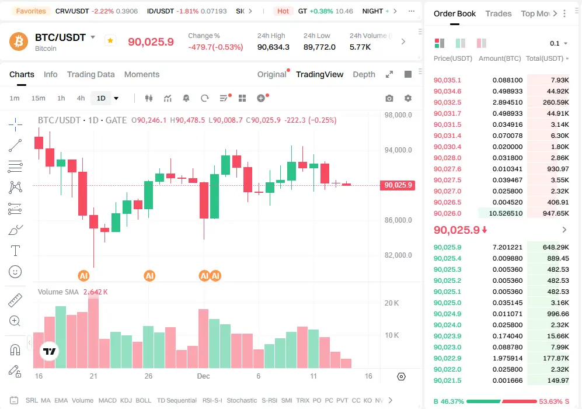Click the price alert bell icon
582x409 pixels.
(186, 98)
